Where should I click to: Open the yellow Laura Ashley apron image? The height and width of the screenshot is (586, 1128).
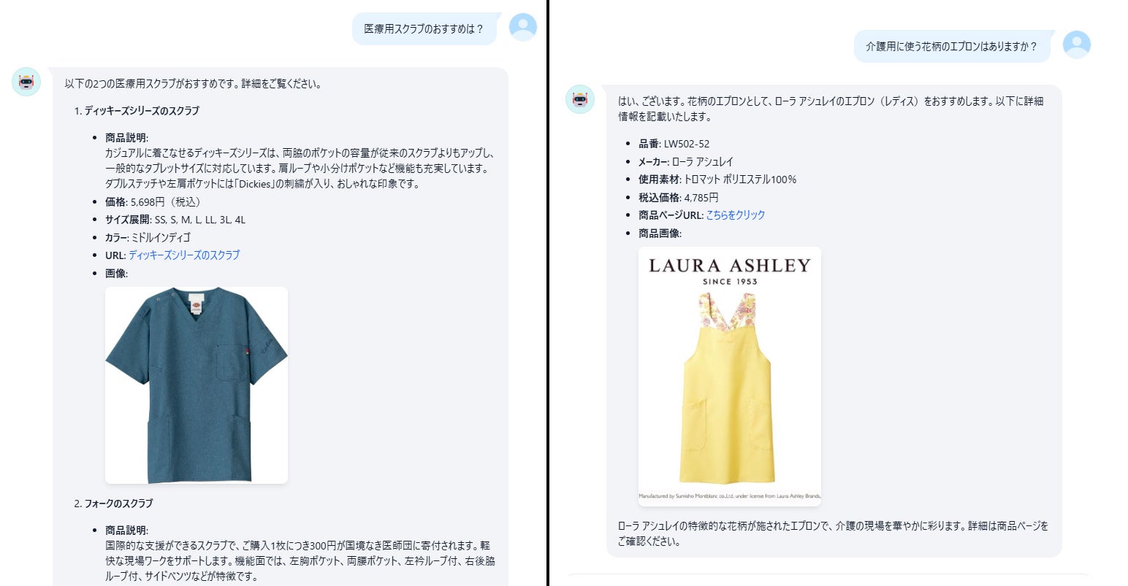pyautogui.click(x=730, y=377)
